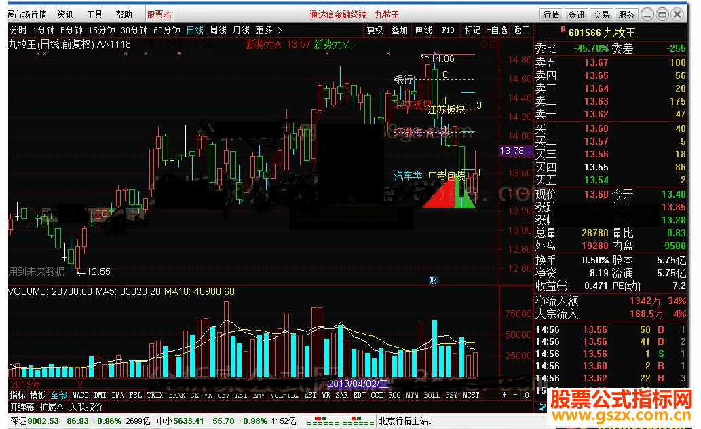Viewport: 701px width, 429px height.
Task: Click the + button beside indicator tabs
Action: 505,395
